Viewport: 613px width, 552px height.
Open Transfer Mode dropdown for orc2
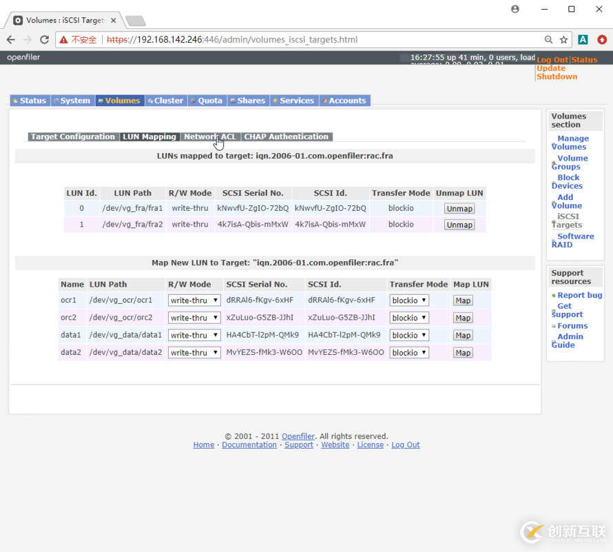409,318
